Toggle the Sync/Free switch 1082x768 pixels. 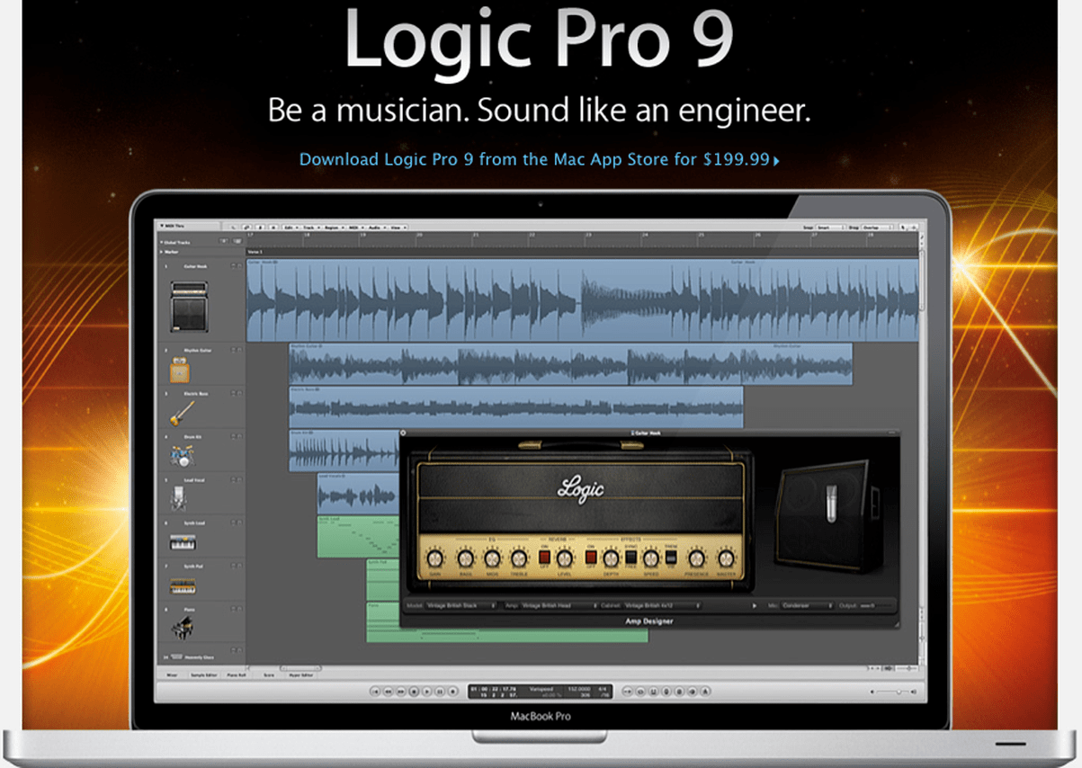(x=631, y=558)
